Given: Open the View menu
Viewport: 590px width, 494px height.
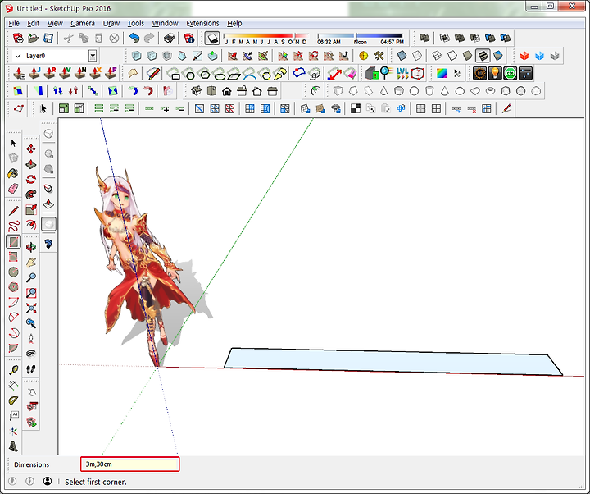Looking at the screenshot, I should pyautogui.click(x=55, y=23).
